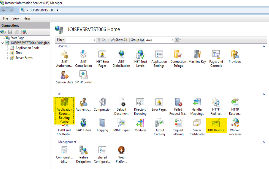Open .NET Trust Levels feature
269x169 pixels.
tap(140, 59)
